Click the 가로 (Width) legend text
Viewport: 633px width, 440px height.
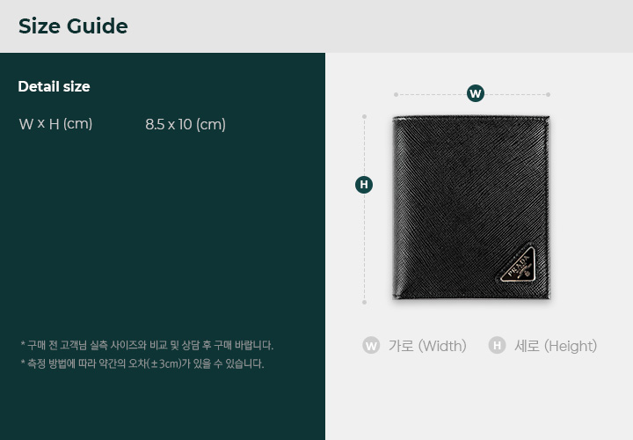pyautogui.click(x=427, y=346)
